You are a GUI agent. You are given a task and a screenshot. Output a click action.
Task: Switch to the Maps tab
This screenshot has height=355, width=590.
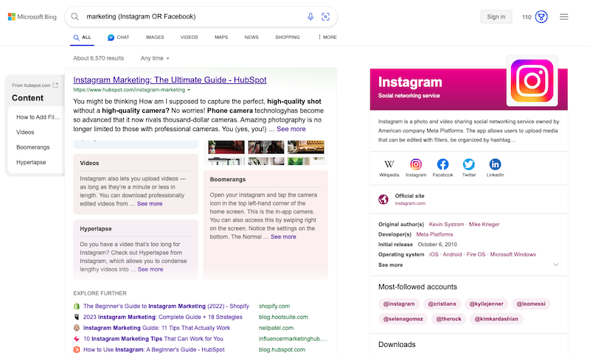tap(221, 37)
